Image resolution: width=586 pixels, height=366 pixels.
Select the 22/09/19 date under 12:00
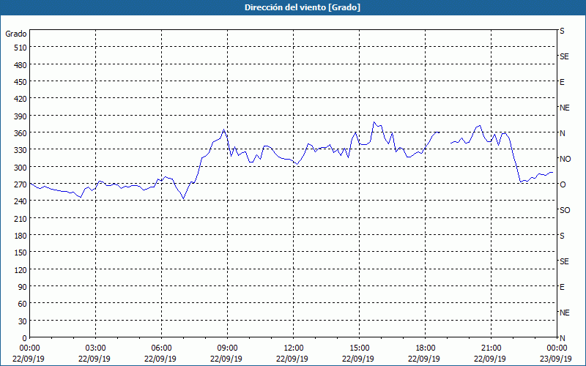coord(292,359)
